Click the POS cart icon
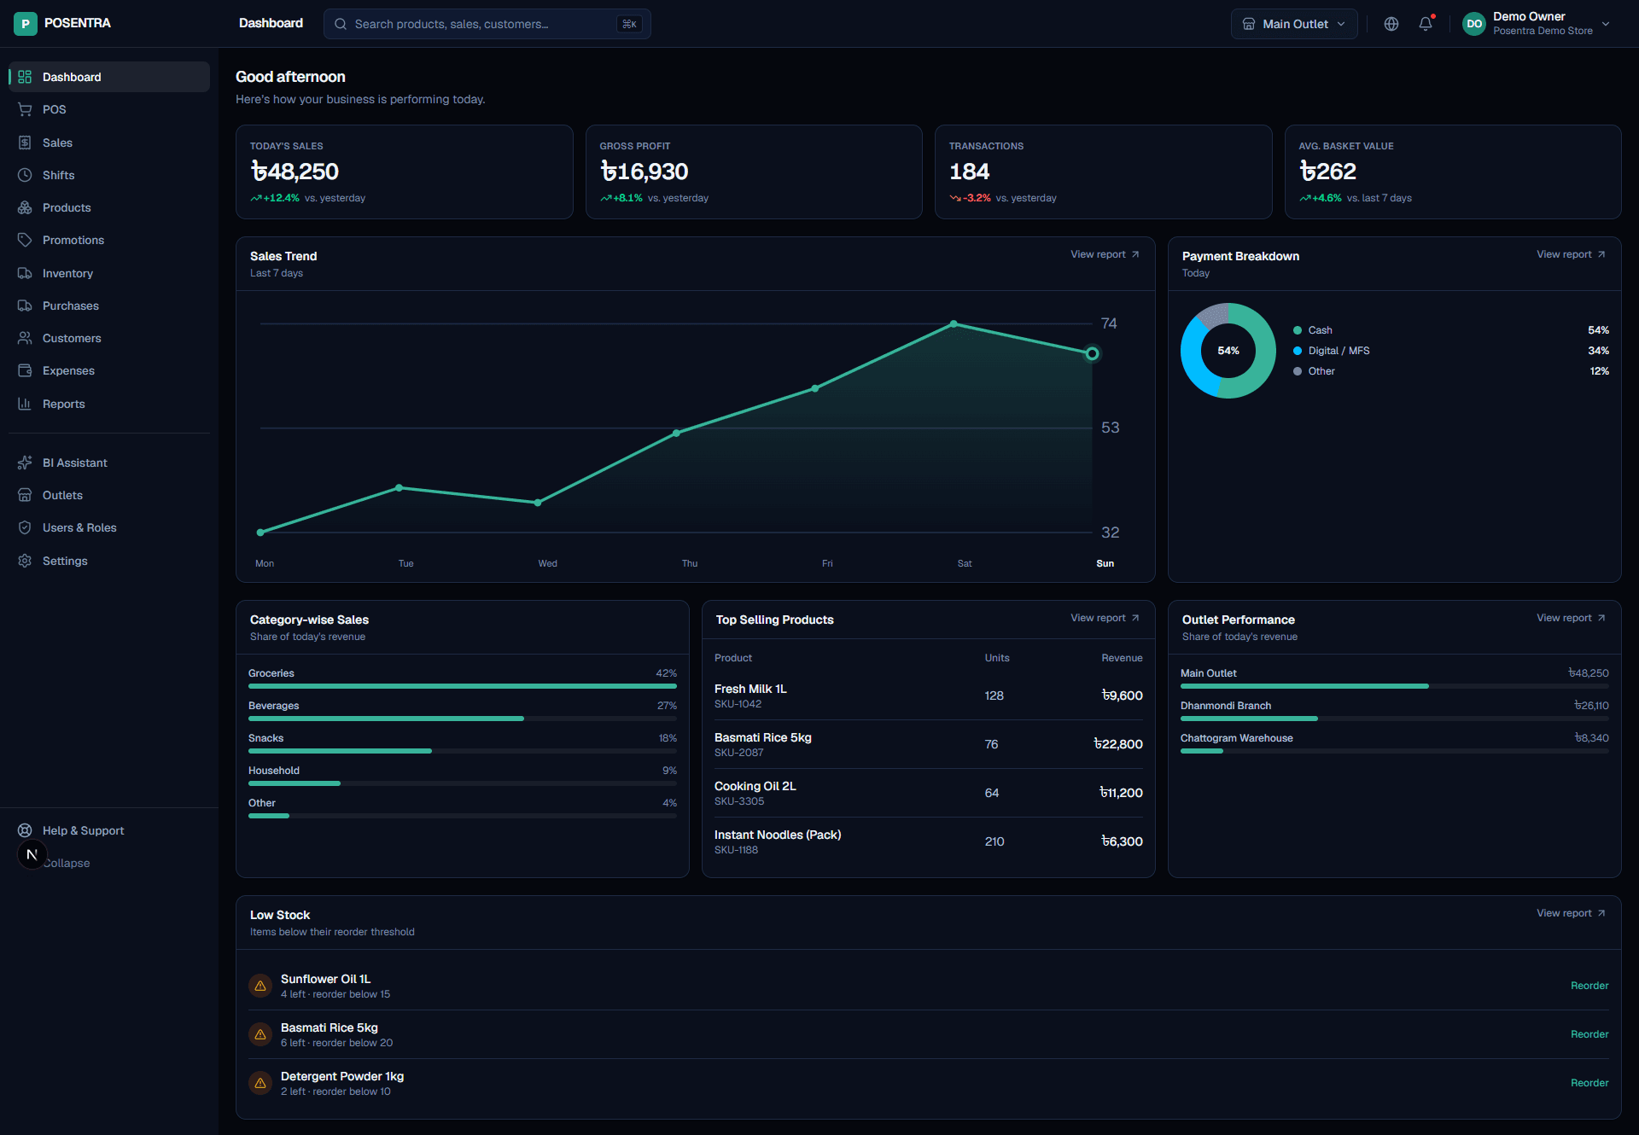Viewport: 1639px width, 1135px height. [x=25, y=109]
